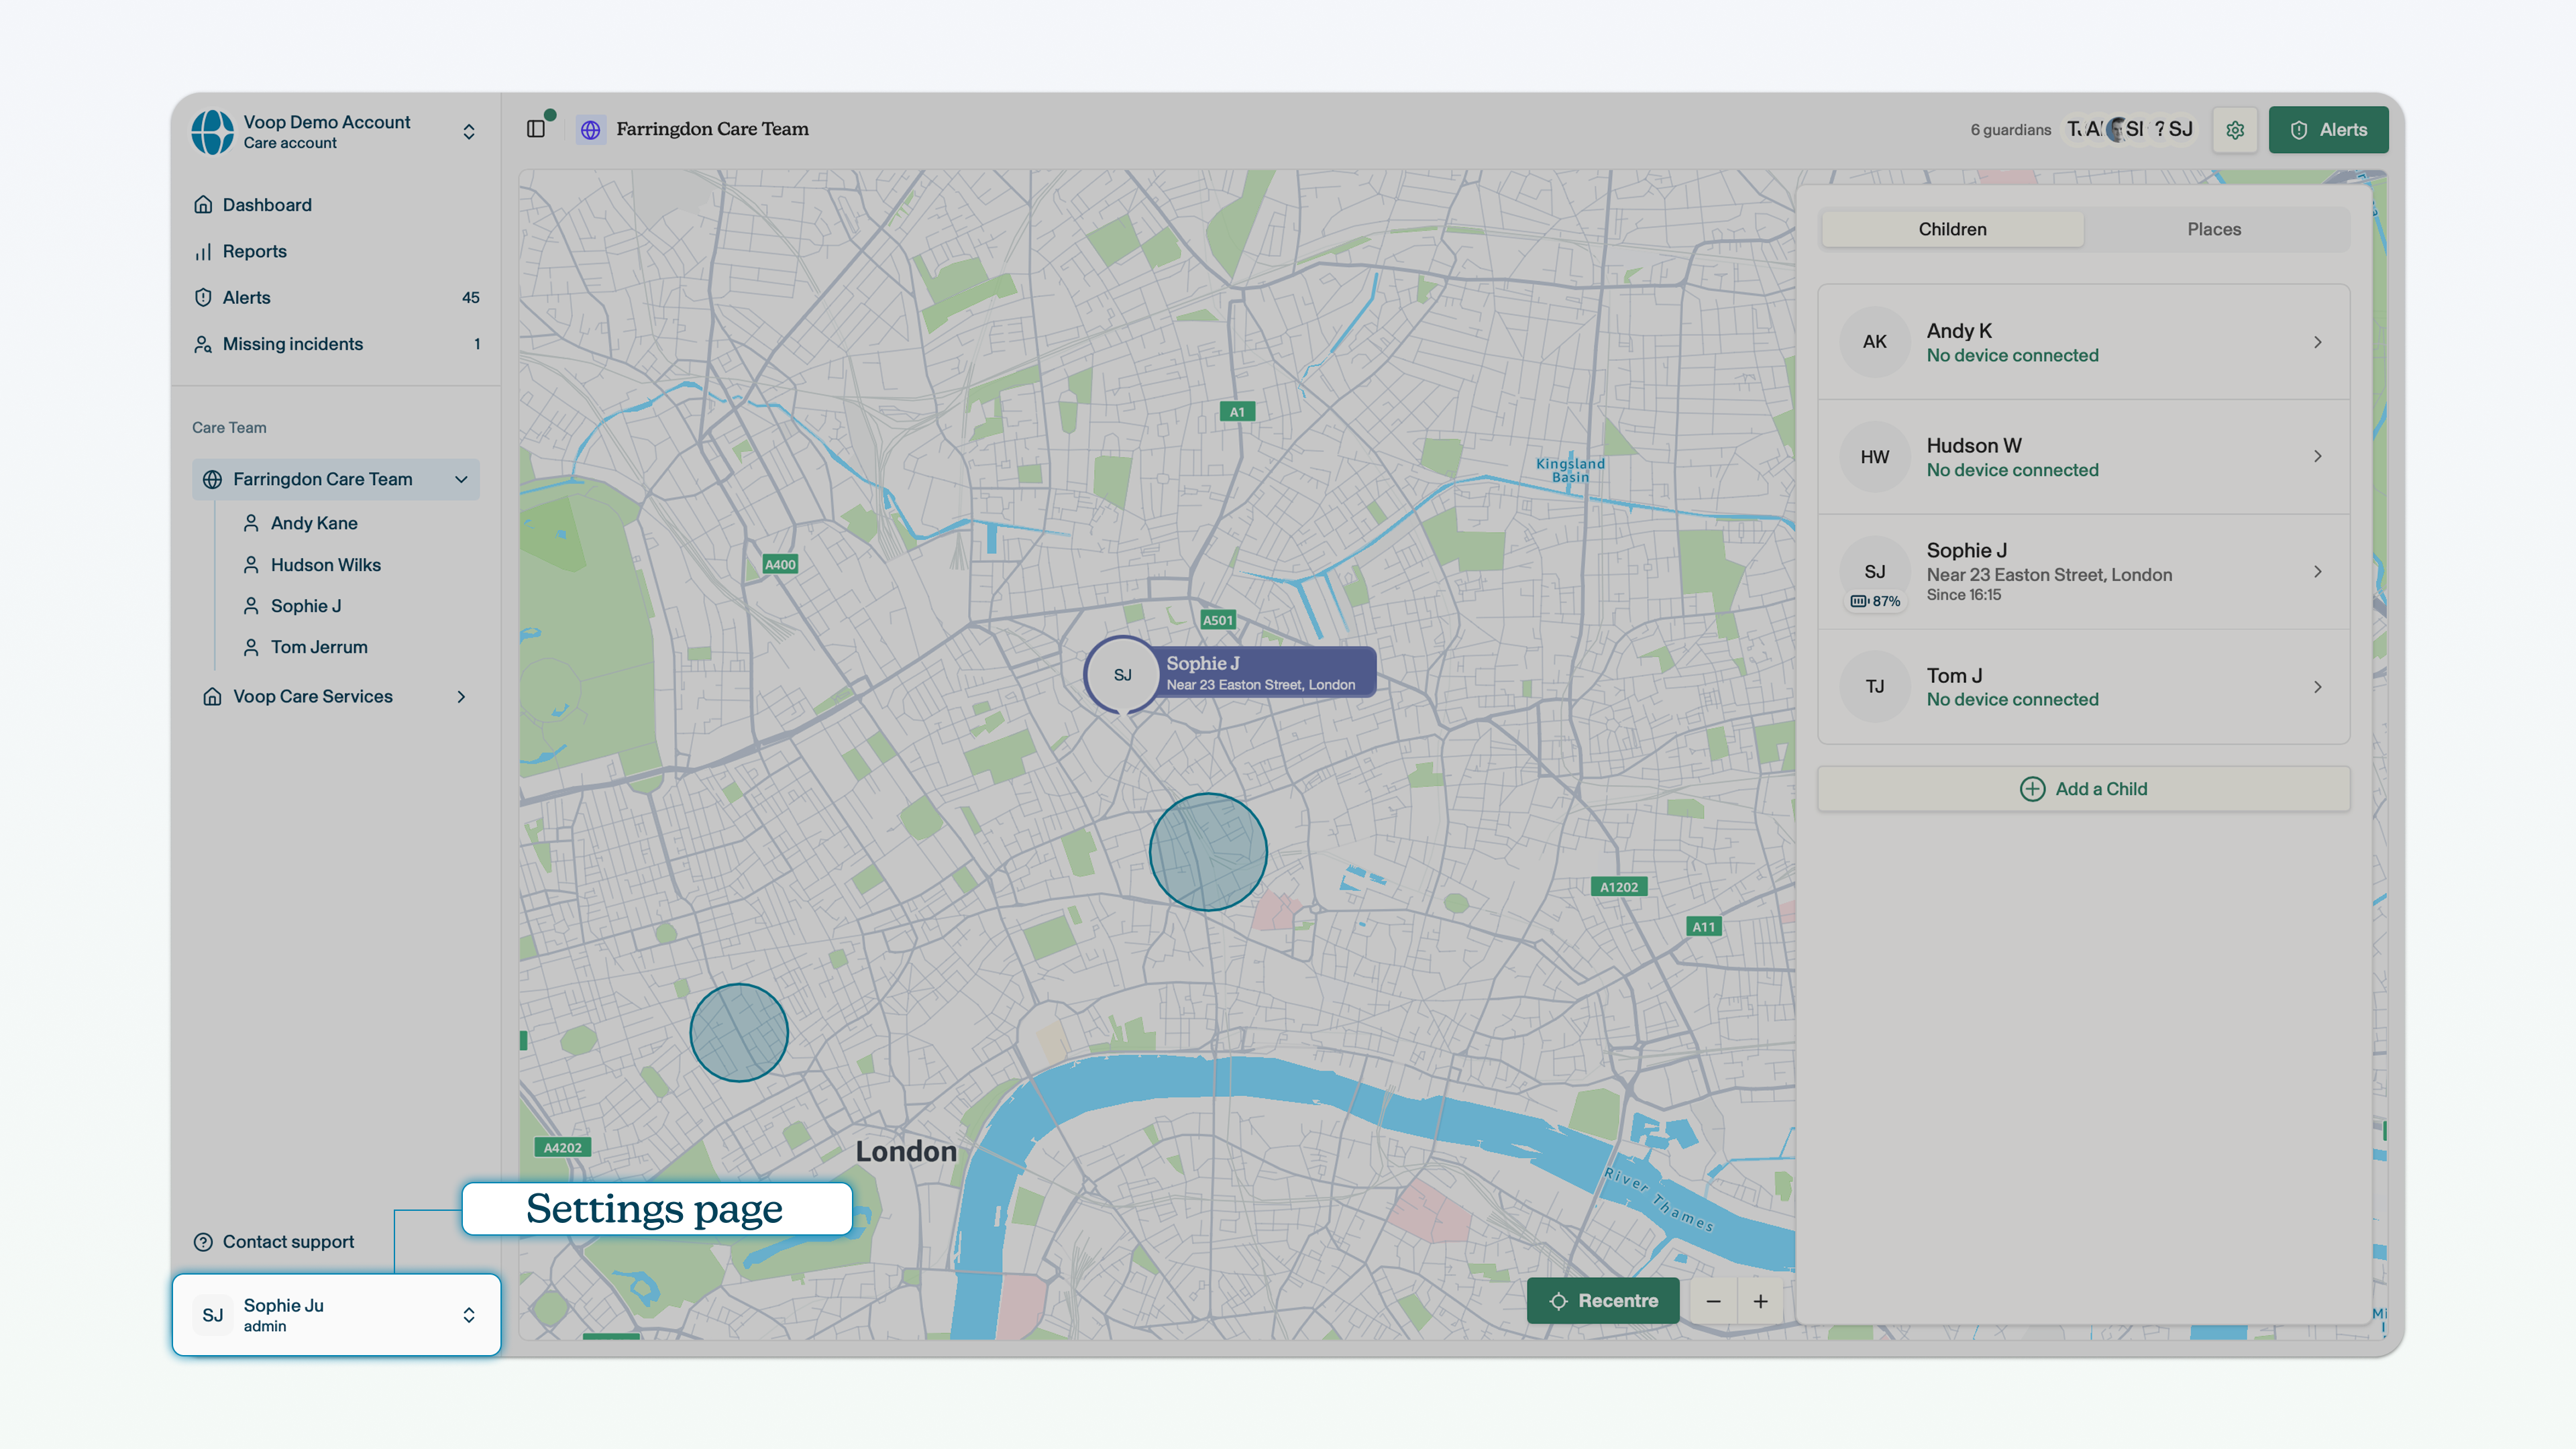This screenshot has width=2576, height=1449.
Task: Open Andy K child details chevron
Action: pos(2317,342)
